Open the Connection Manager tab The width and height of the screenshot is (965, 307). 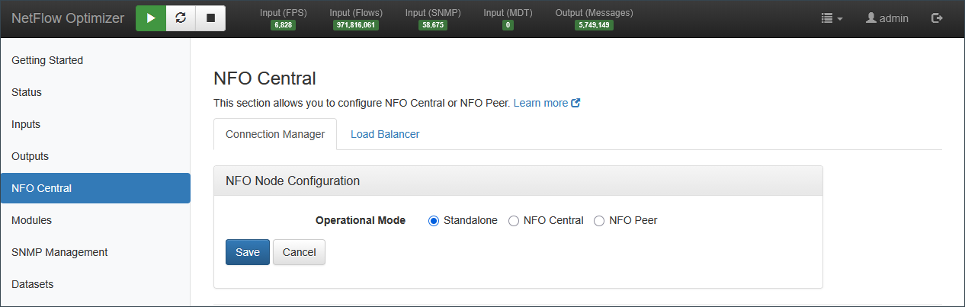[275, 134]
